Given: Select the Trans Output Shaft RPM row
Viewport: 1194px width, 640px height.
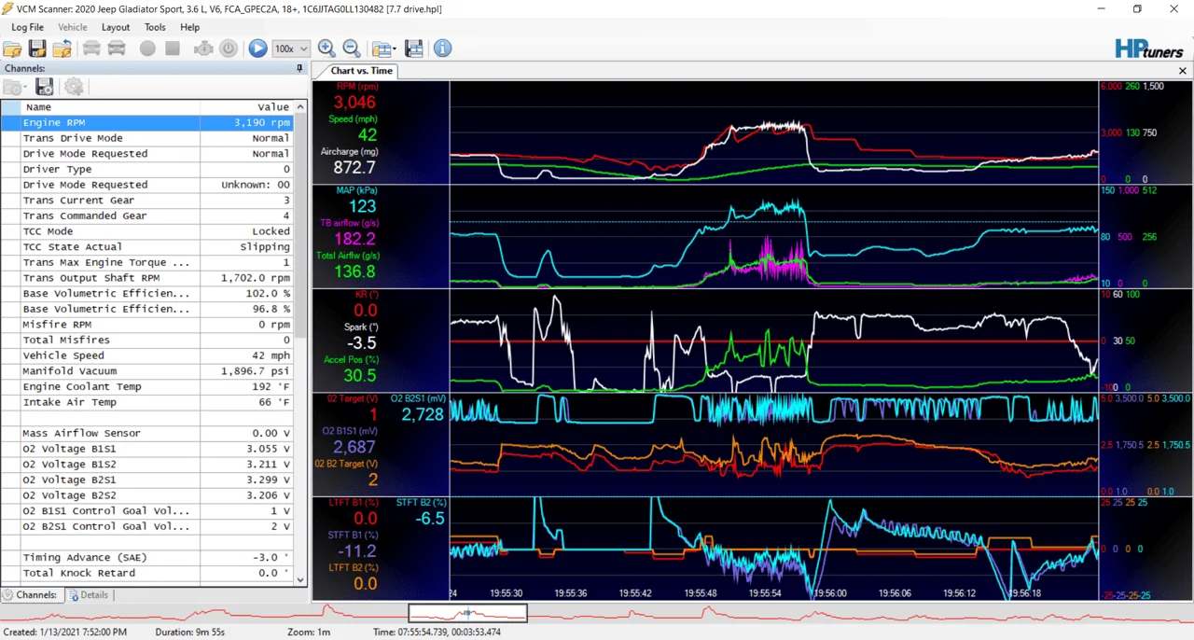Looking at the screenshot, I should [x=147, y=278].
